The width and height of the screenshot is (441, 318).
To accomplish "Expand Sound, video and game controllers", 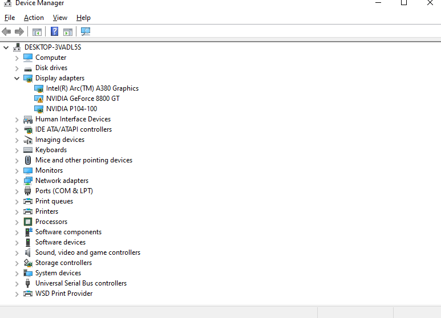I will pyautogui.click(x=17, y=252).
